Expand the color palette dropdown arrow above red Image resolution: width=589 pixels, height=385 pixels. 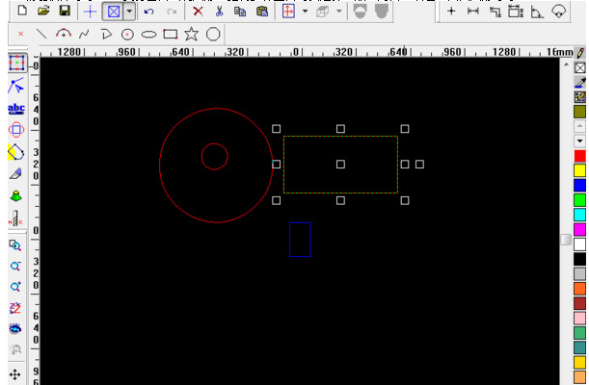579,141
